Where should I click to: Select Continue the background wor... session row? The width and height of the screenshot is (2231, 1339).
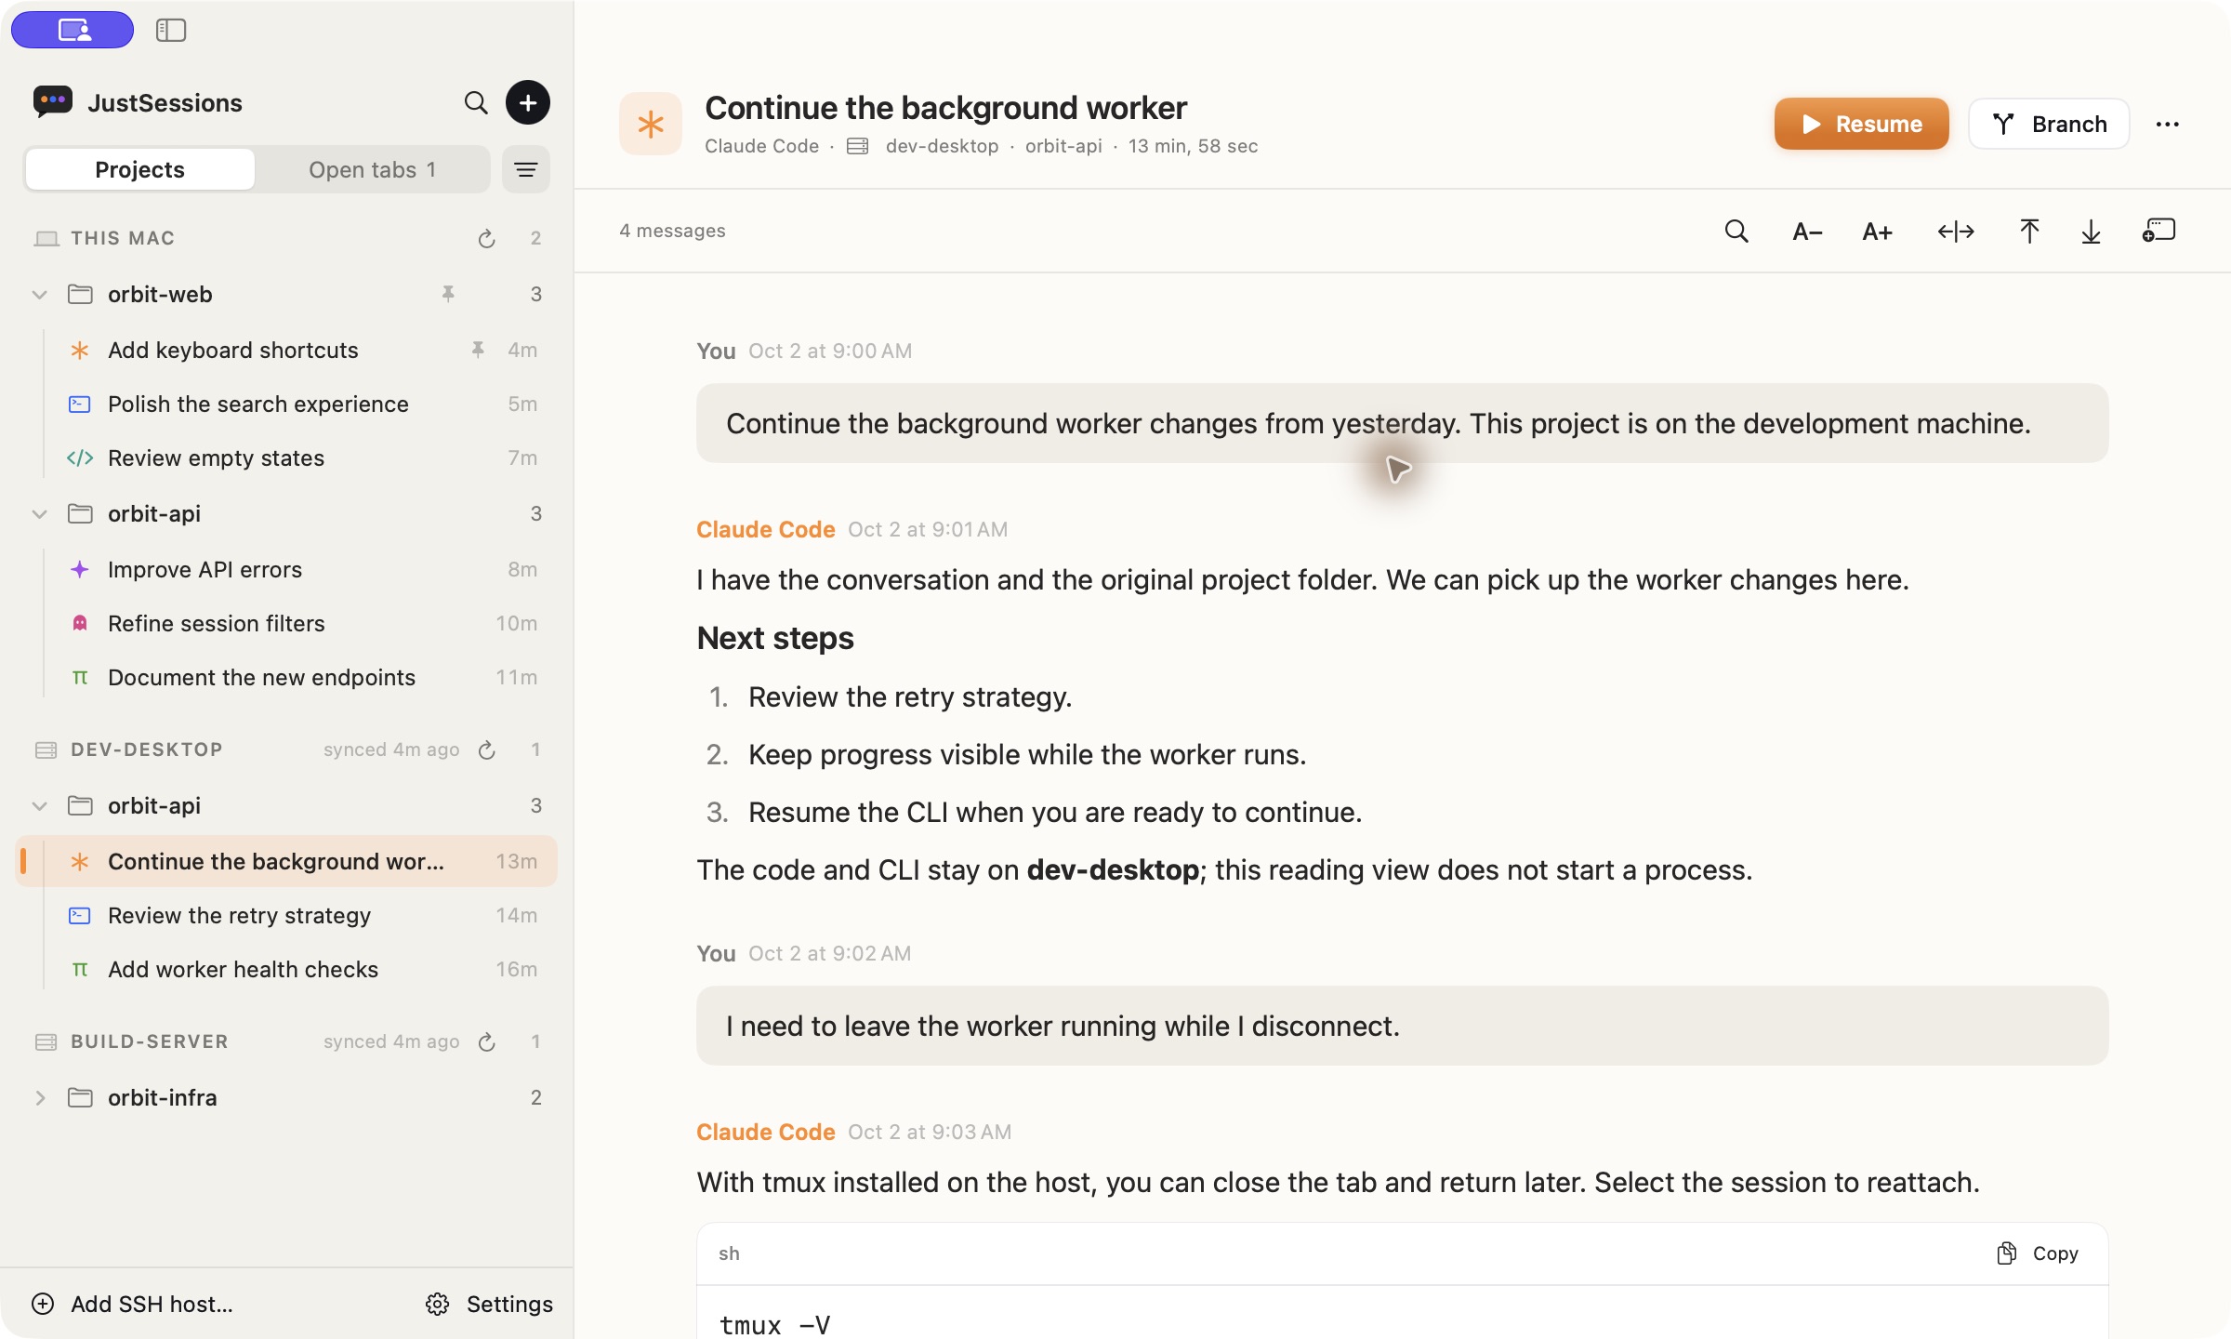pos(286,861)
